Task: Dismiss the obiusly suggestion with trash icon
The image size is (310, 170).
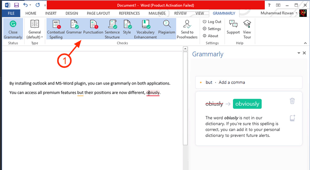Action: pos(292,101)
